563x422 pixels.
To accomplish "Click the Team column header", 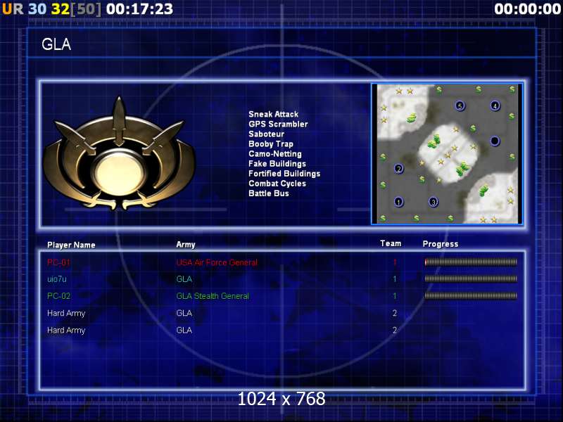I will coord(391,243).
